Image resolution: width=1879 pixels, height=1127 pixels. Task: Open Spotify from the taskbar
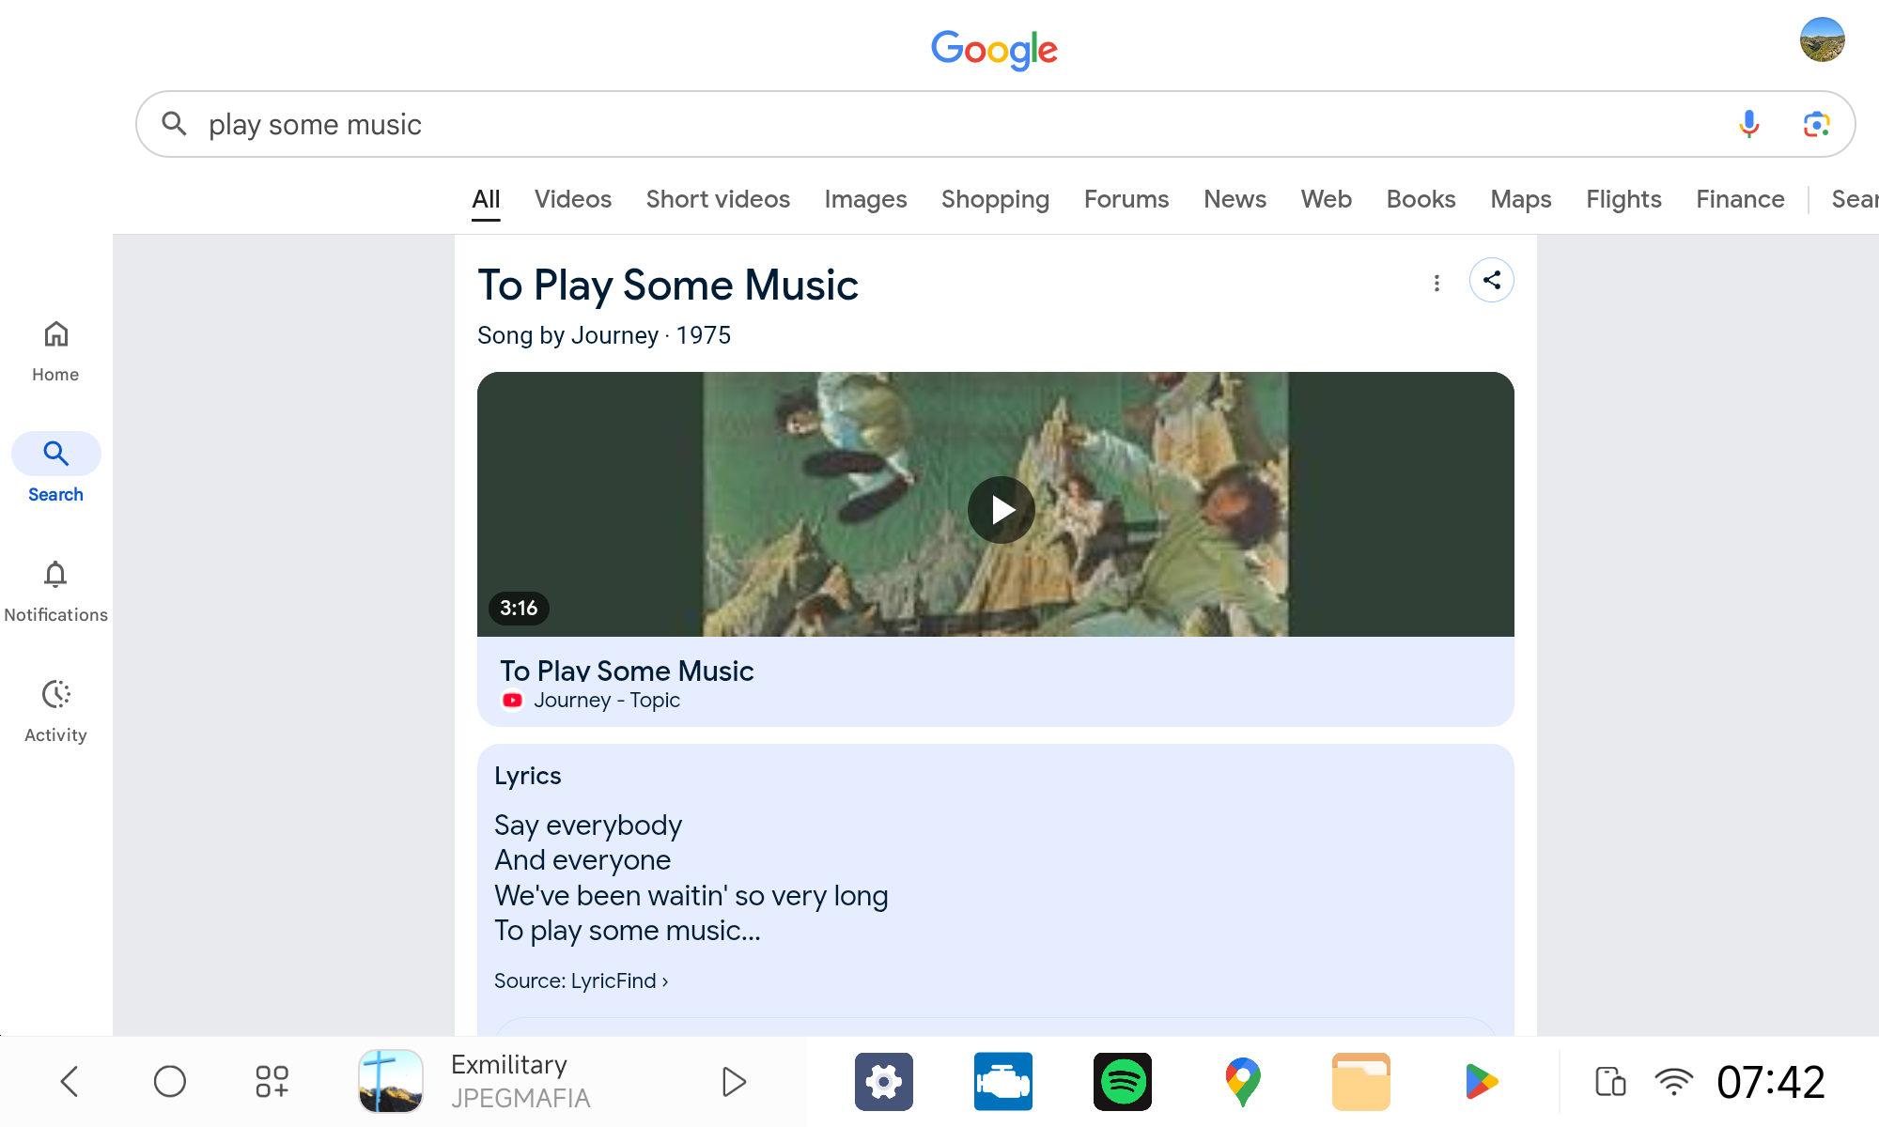1122,1081
